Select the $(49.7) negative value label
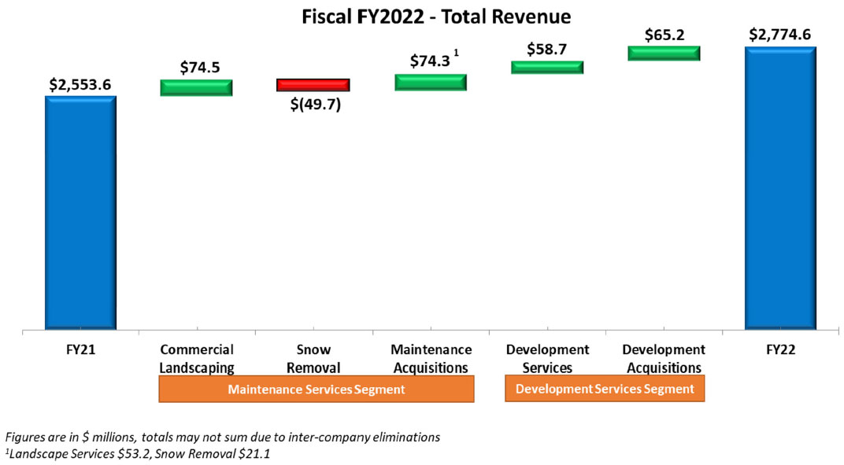 [x=314, y=105]
